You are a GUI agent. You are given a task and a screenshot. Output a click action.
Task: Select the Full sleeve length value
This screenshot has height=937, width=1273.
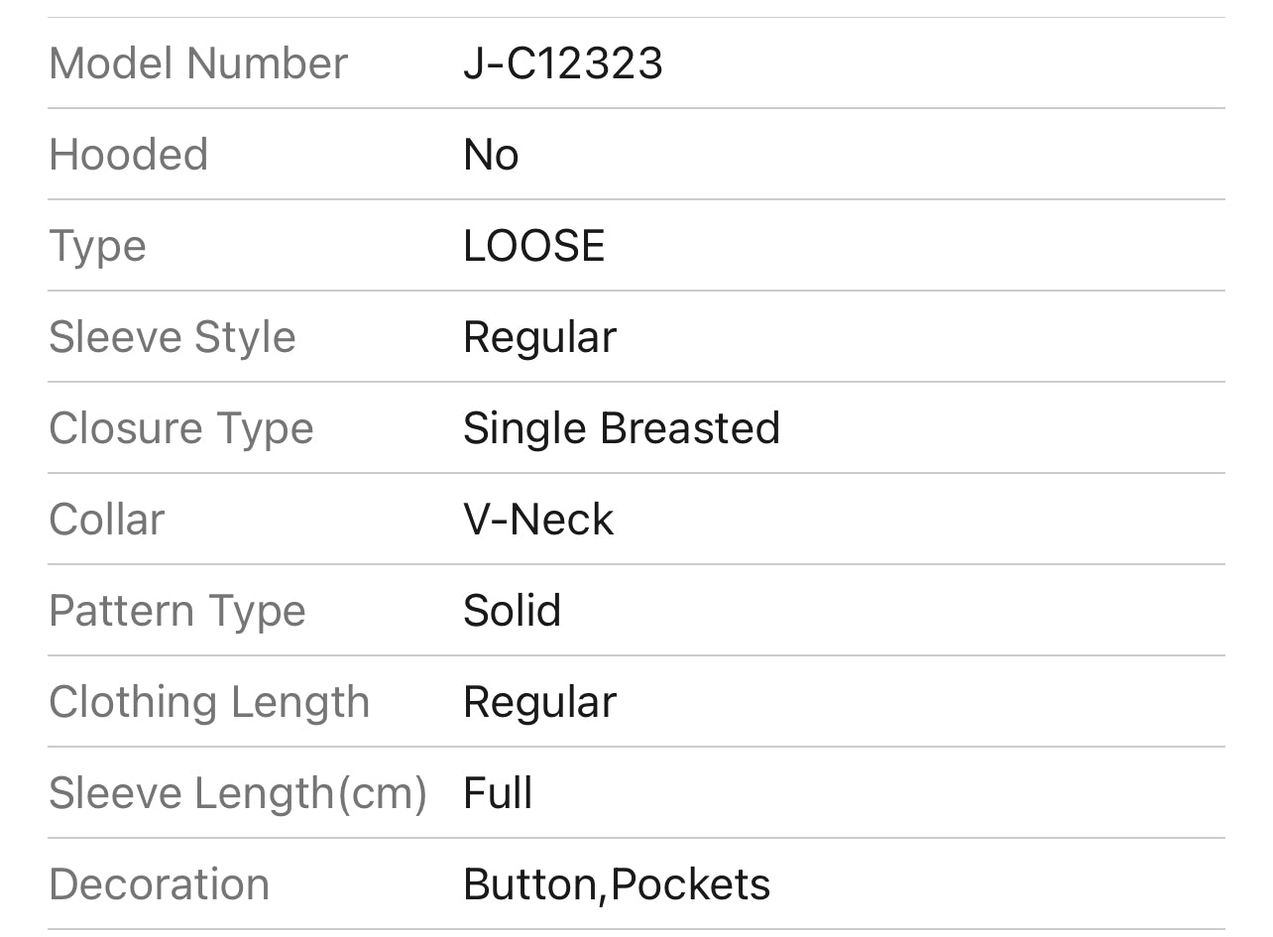498,793
